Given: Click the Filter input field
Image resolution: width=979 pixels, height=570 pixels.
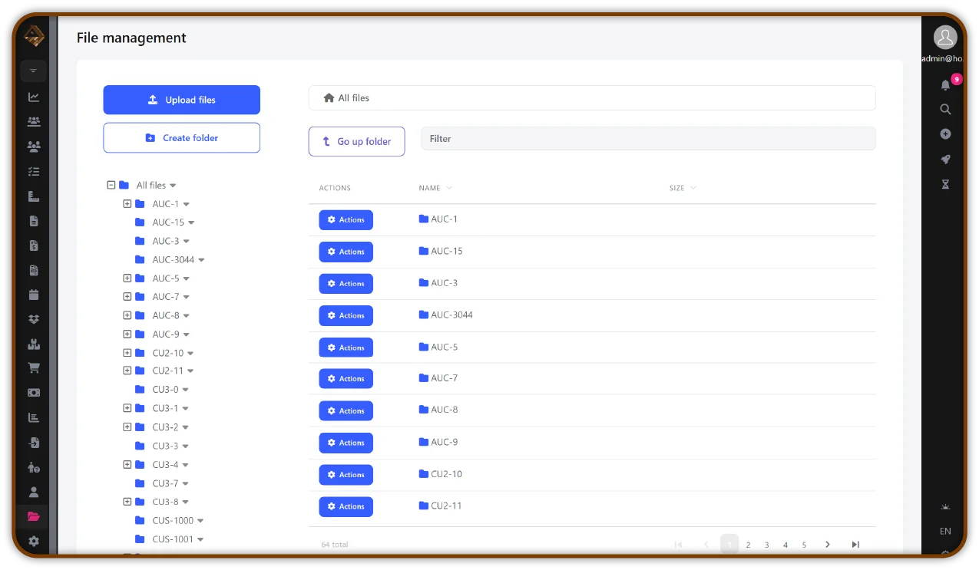Looking at the screenshot, I should [648, 139].
